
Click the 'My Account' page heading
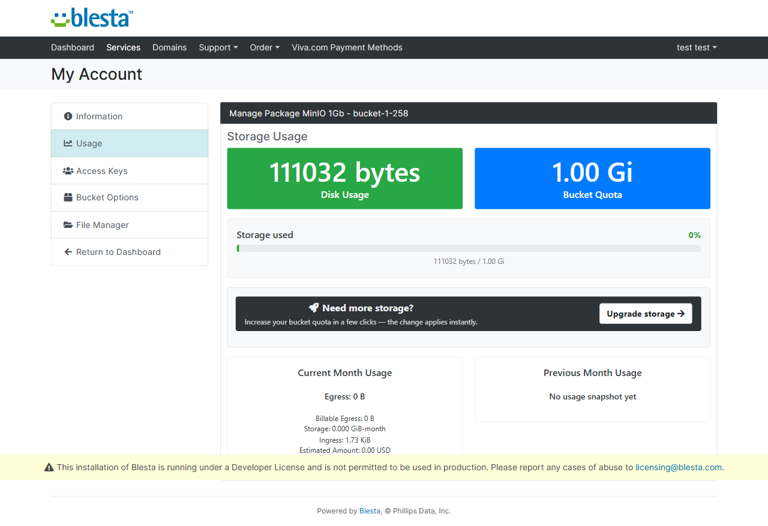(97, 74)
